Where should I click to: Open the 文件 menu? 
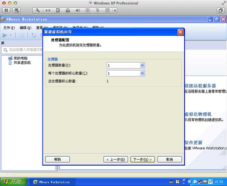(x=9, y=28)
